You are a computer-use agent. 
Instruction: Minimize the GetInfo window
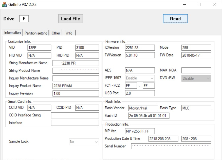(184, 5)
